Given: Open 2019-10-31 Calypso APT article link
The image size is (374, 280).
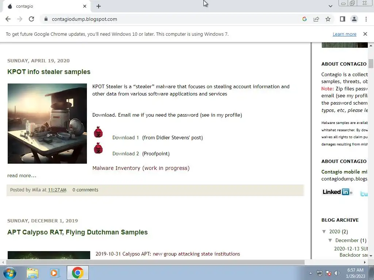Looking at the screenshot, I should [x=168, y=254].
